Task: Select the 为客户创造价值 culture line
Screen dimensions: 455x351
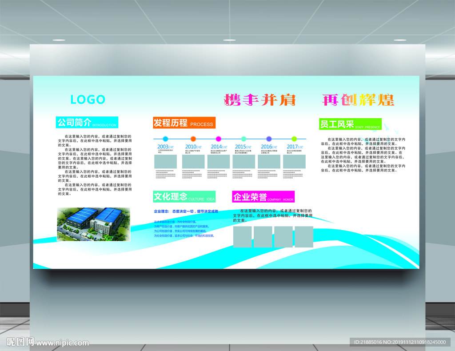Action: (182, 227)
